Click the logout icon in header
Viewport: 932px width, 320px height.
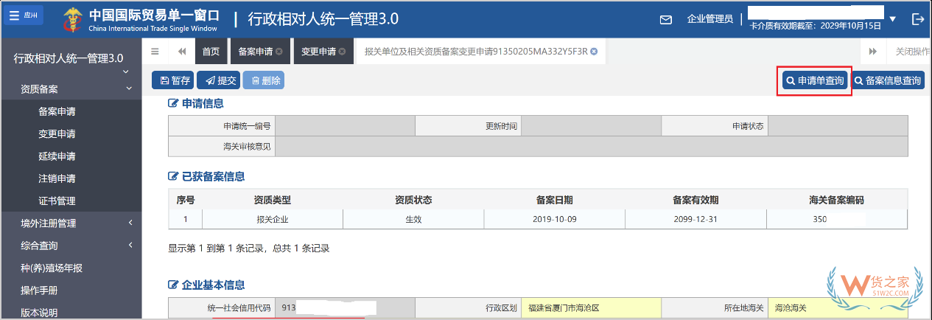917,19
